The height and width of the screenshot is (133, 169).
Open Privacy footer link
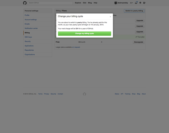tap(46, 94)
